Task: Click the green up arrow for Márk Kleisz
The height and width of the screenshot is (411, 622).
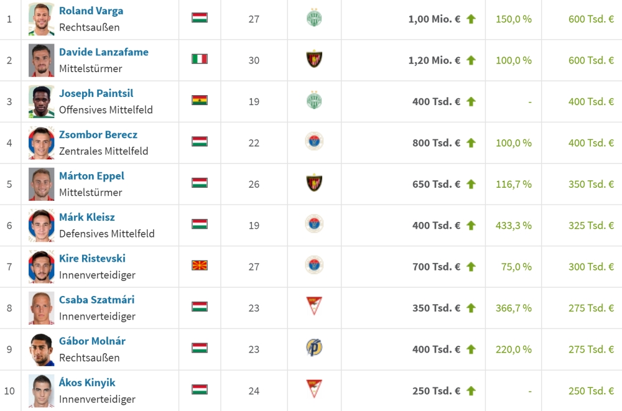Action: [x=471, y=226]
